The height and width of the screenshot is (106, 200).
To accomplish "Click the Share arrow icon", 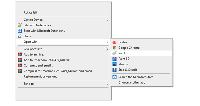I will coord(19,36).
